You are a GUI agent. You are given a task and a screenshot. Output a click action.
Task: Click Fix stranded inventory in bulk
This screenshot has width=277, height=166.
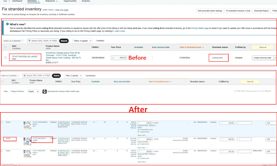point(238,11)
